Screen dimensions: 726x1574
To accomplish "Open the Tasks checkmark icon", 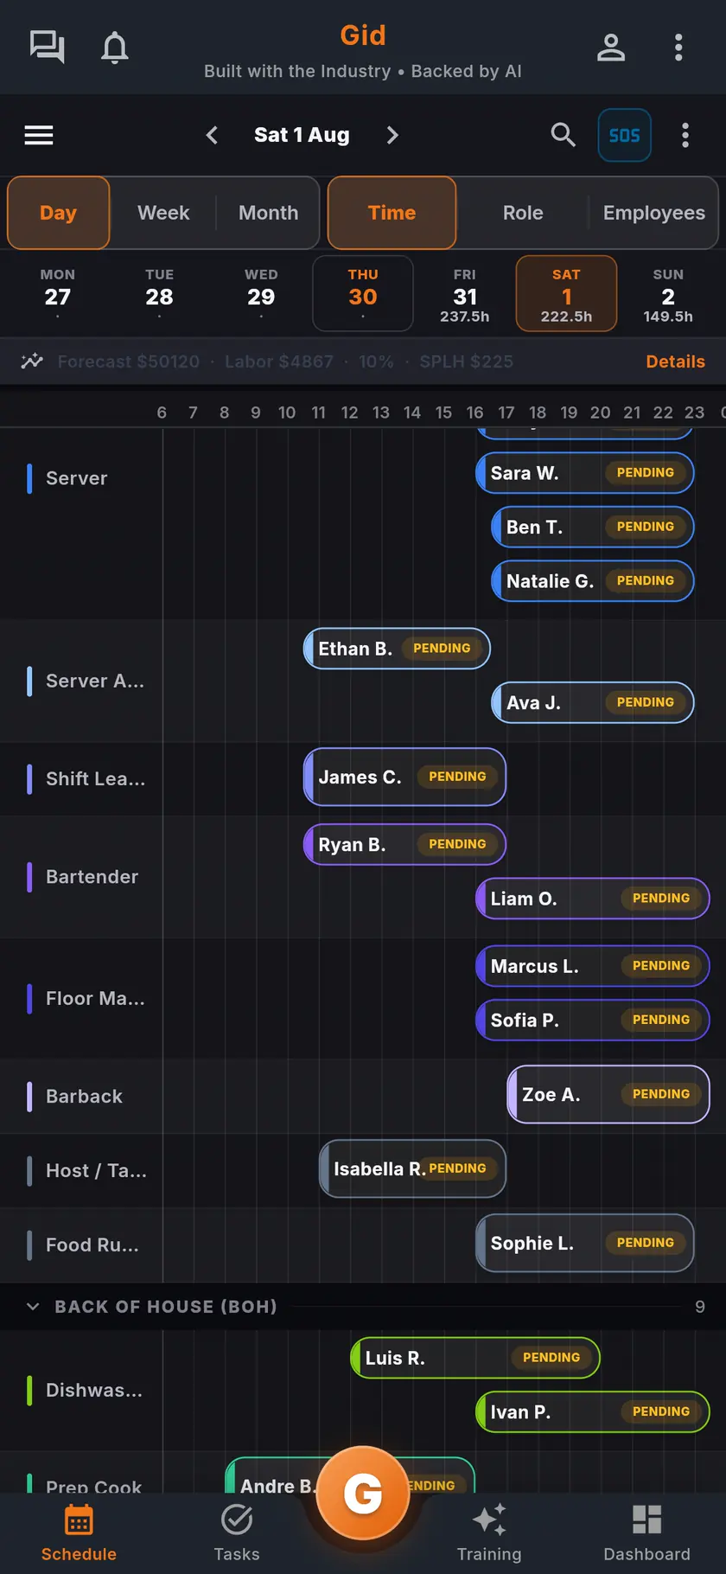I will click(237, 1520).
